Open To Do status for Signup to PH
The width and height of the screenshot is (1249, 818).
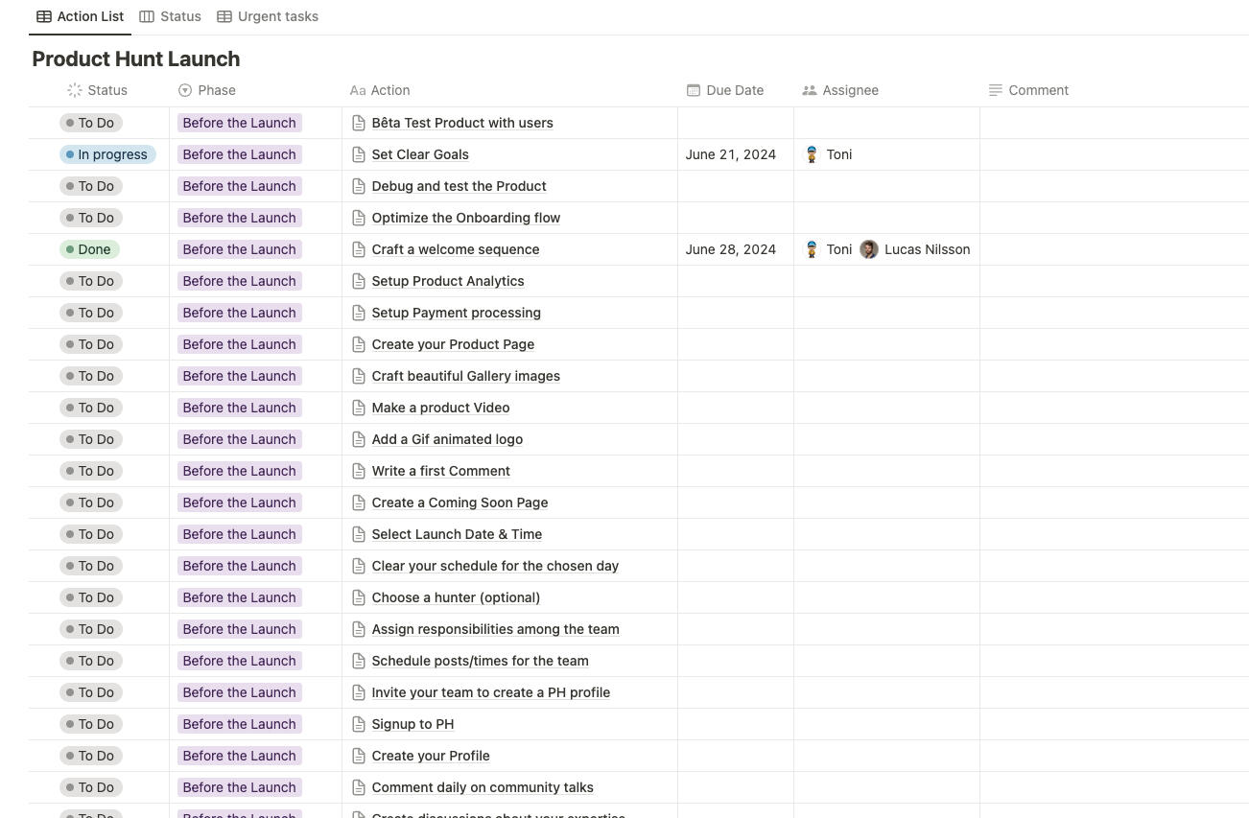91,724
